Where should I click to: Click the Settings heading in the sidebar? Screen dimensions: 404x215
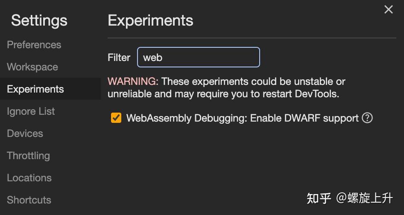pyautogui.click(x=39, y=20)
